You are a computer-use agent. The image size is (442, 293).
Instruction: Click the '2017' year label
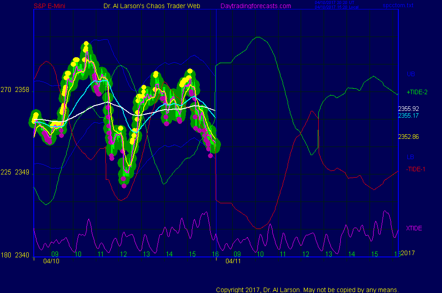coord(408,253)
